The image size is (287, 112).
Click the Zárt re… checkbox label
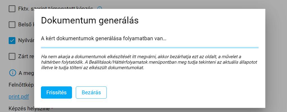click(26, 56)
